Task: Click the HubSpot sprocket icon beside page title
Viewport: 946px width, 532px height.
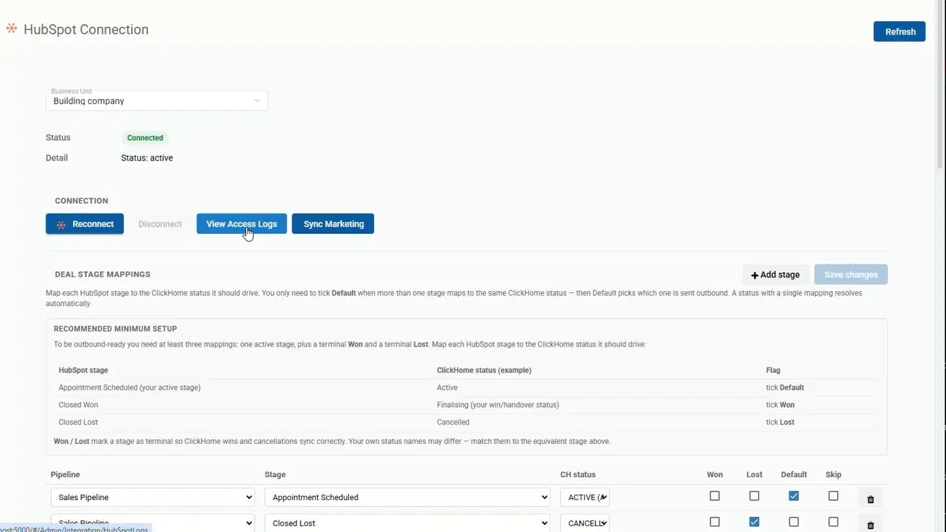Action: tap(11, 29)
